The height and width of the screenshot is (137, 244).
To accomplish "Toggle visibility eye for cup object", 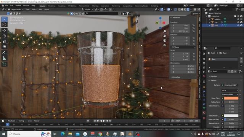I will (238, 22).
